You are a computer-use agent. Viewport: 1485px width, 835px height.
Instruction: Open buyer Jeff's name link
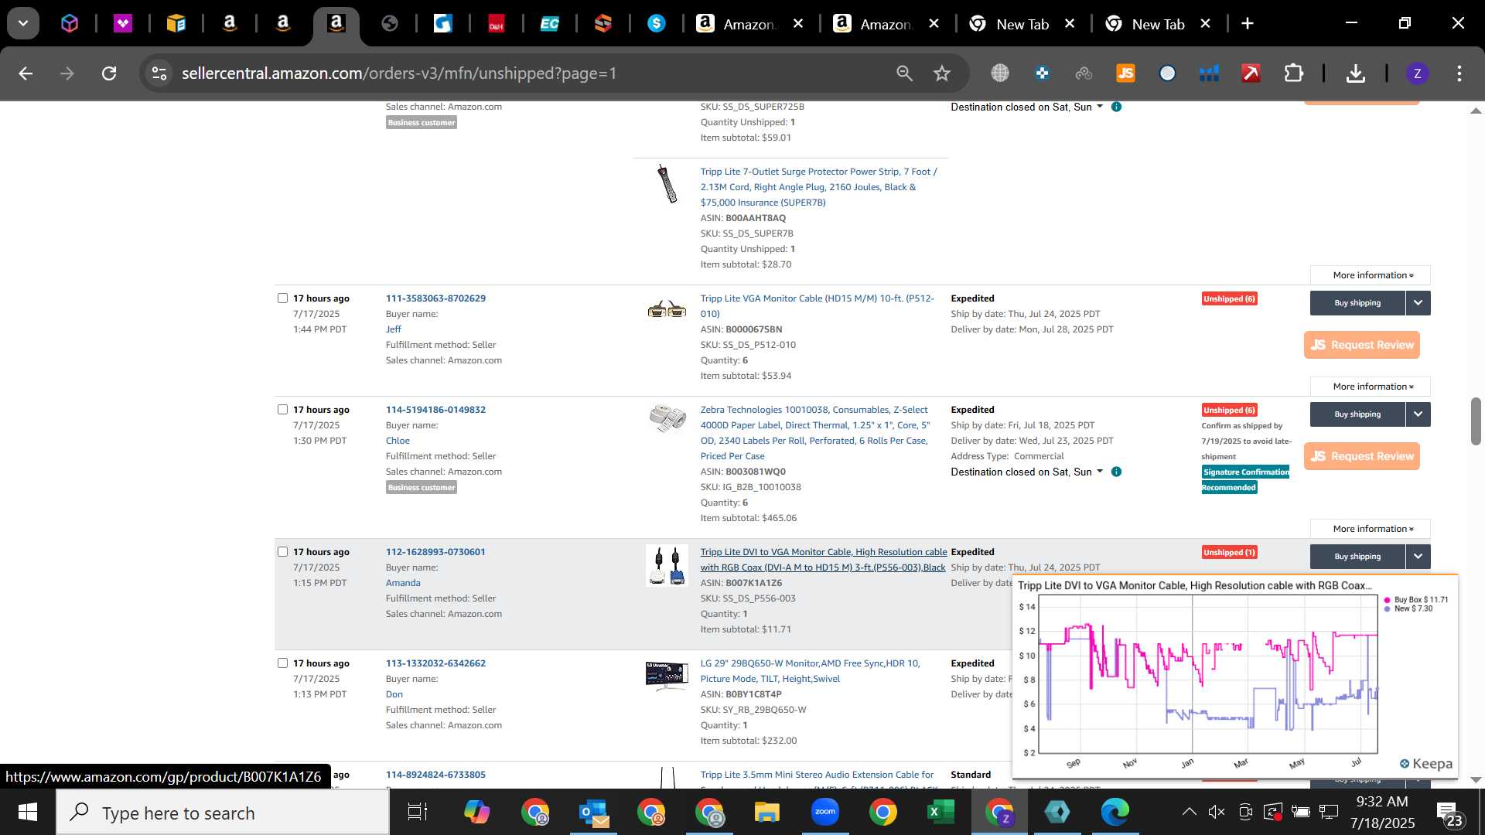394,329
